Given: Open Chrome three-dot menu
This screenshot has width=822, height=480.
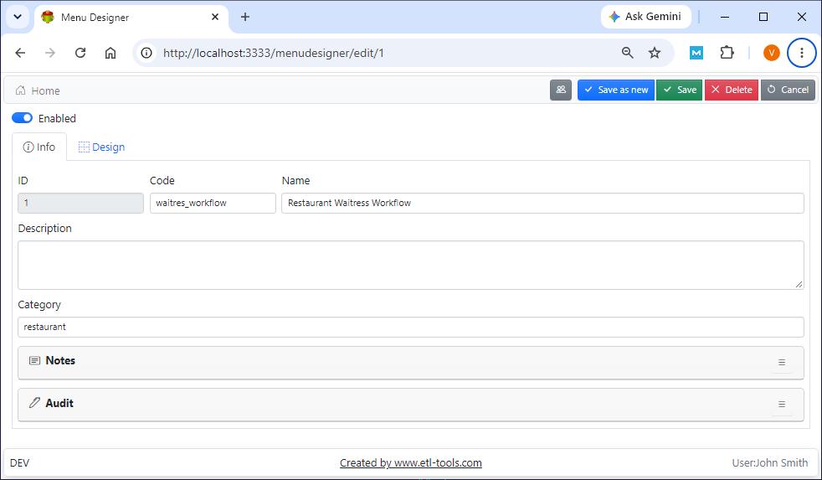Looking at the screenshot, I should click(802, 53).
